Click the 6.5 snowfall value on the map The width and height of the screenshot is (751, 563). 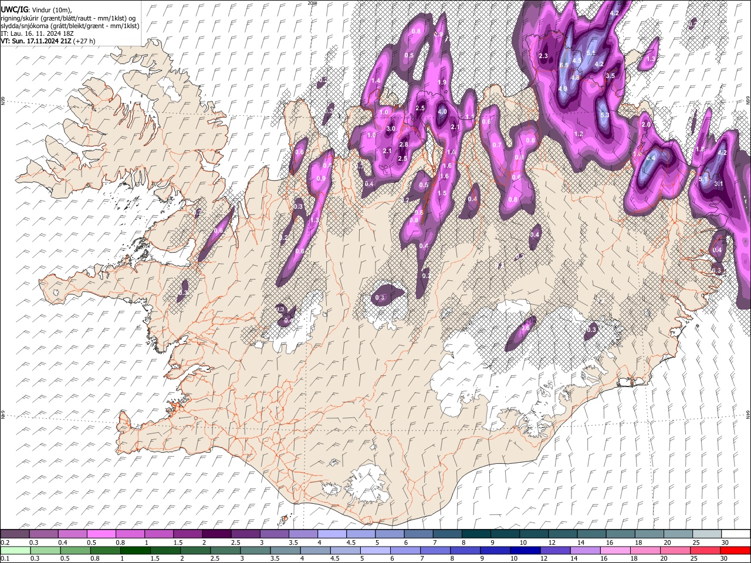click(x=564, y=65)
